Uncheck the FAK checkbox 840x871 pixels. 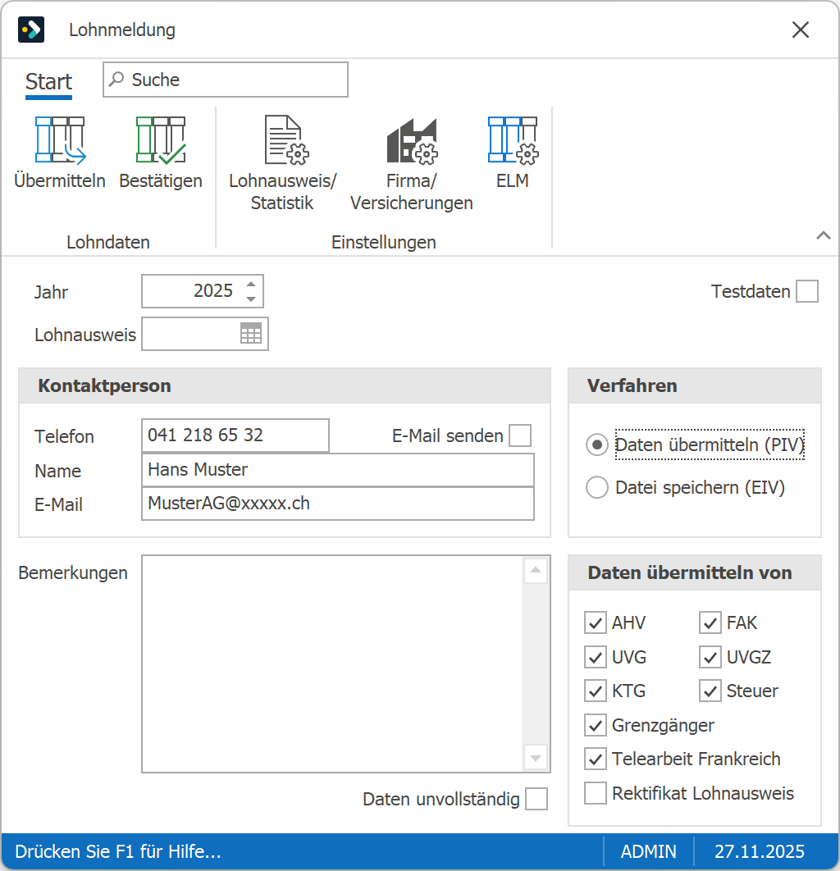(x=710, y=622)
